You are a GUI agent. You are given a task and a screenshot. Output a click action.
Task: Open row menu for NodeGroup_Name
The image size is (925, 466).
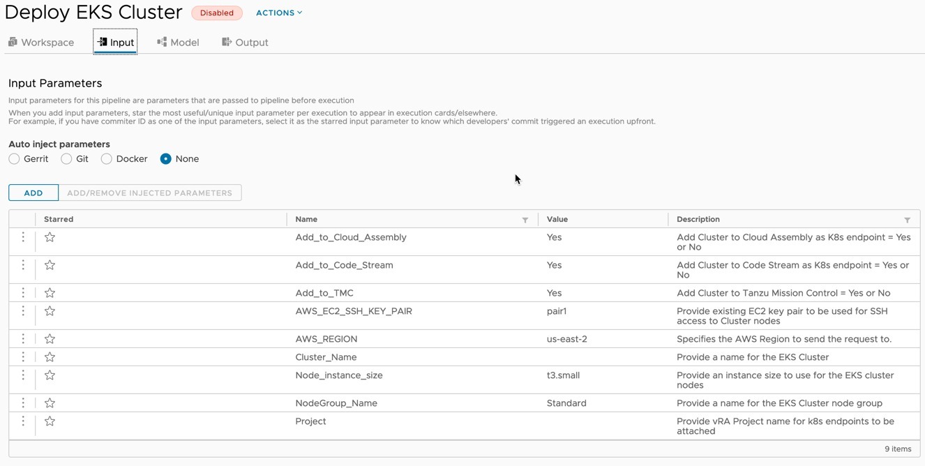click(23, 403)
